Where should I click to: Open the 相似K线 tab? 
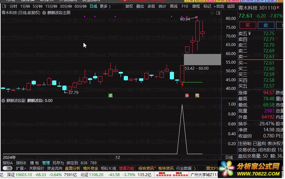point(108,168)
